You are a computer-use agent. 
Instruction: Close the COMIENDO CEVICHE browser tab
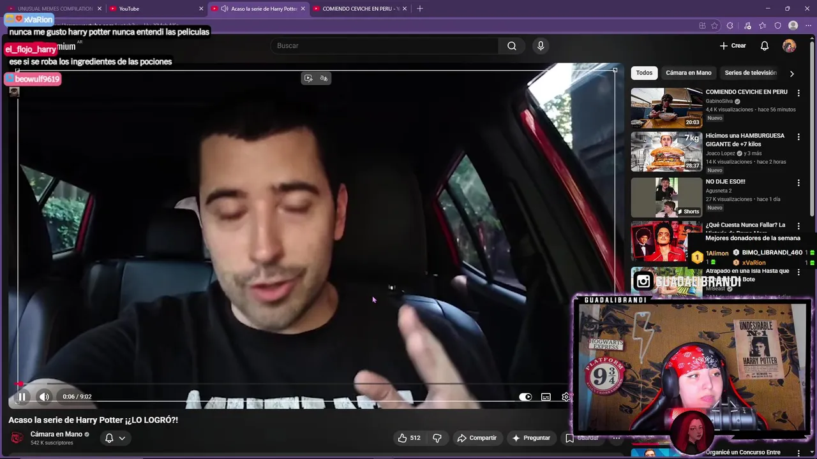(405, 8)
